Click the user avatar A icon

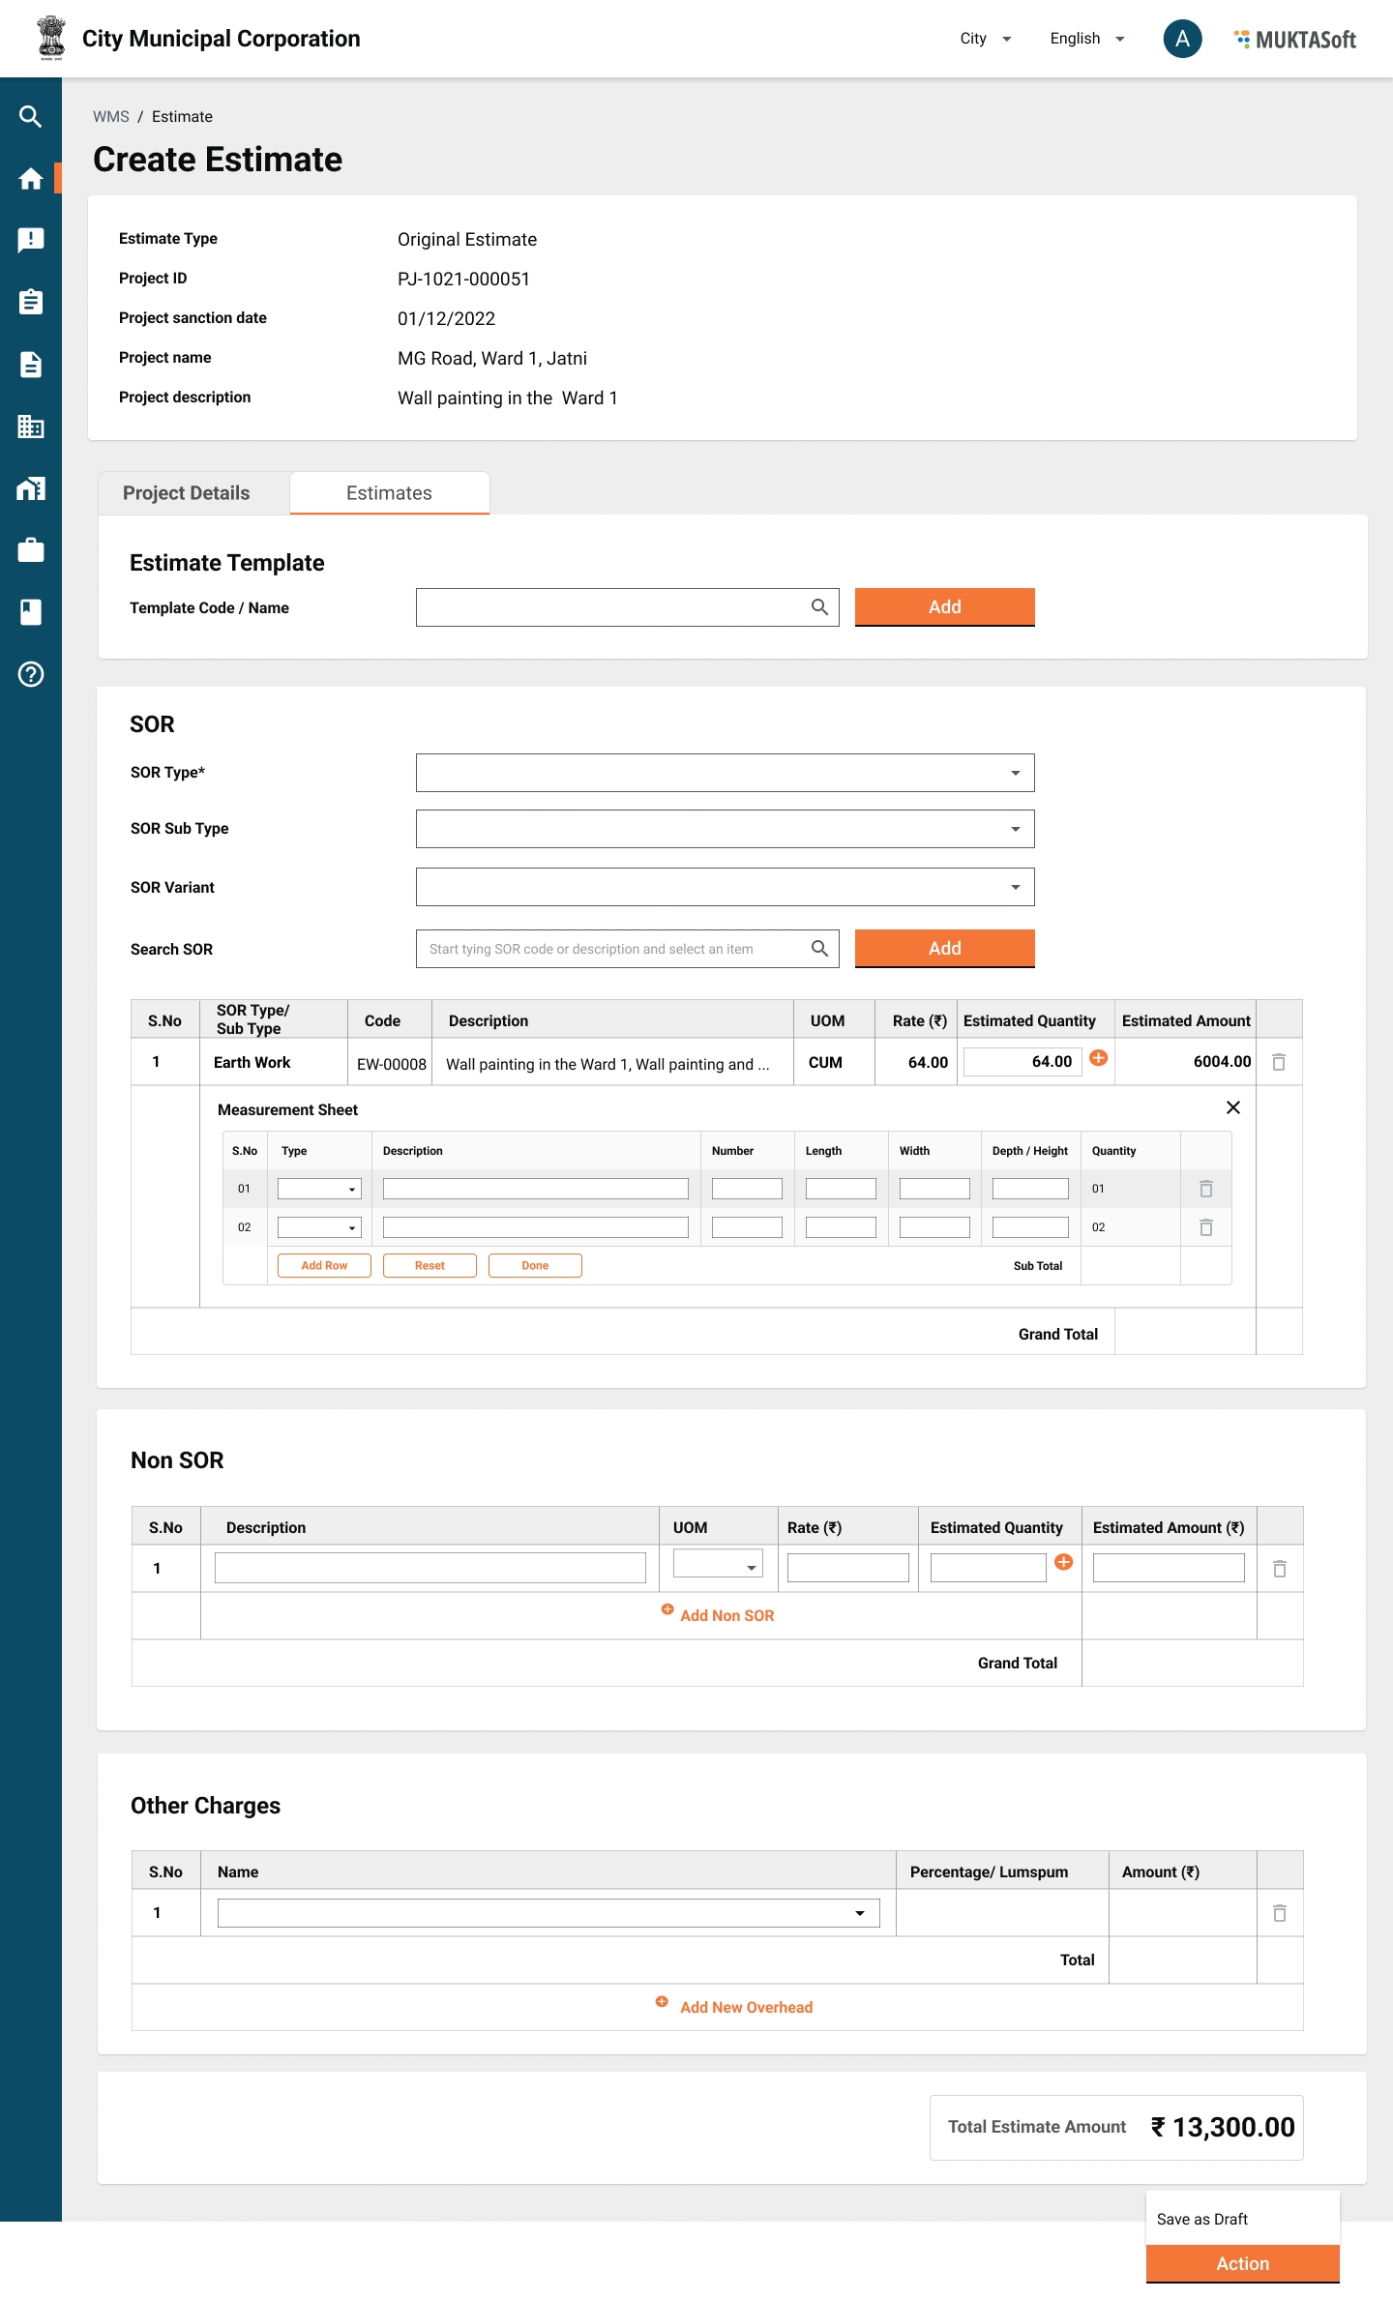pyautogui.click(x=1181, y=39)
